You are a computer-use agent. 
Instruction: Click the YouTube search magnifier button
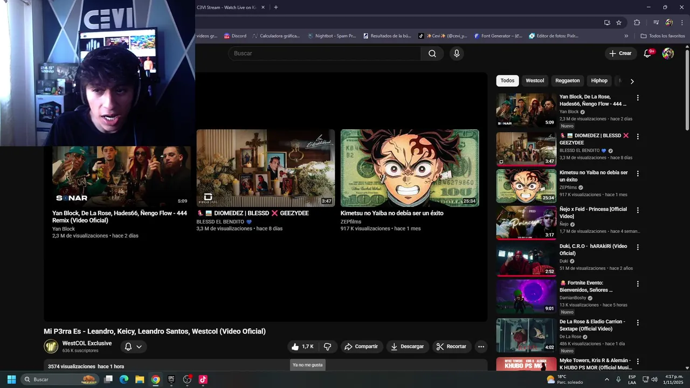coord(432,53)
